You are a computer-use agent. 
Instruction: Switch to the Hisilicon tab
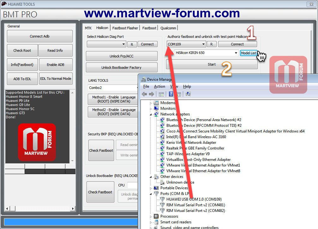(102, 27)
